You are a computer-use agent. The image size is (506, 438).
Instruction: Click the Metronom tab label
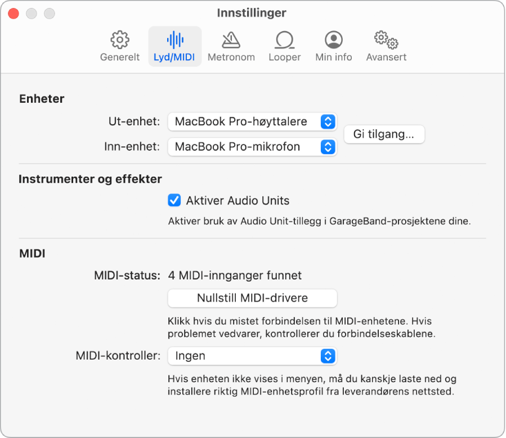231,57
